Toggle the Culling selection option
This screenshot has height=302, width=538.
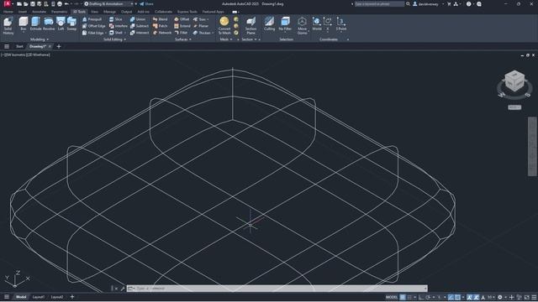point(269,24)
